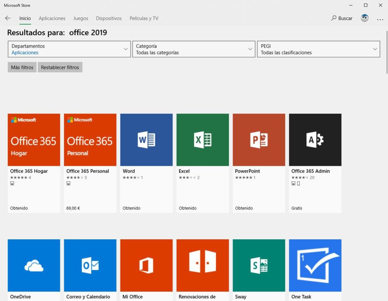This screenshot has height=301, width=388.
Task: Click the mobile device icon under Office 365 Admin
Action: [x=299, y=183]
